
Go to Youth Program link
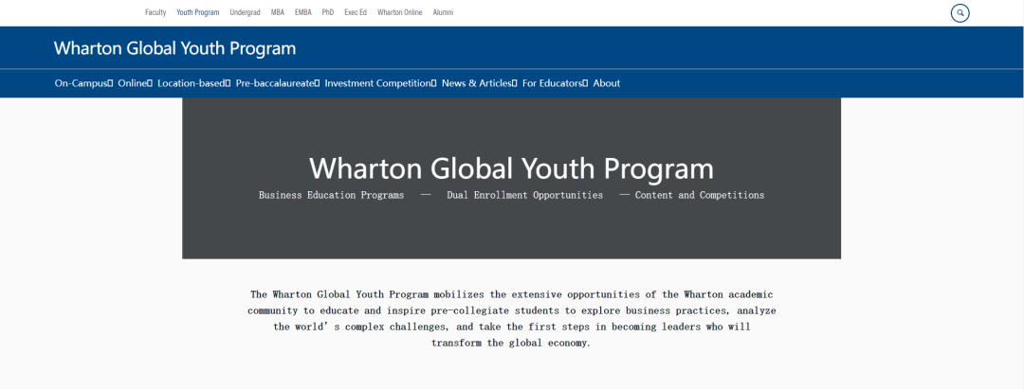coord(198,12)
